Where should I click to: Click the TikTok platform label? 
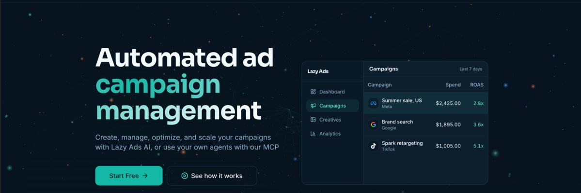click(x=389, y=150)
